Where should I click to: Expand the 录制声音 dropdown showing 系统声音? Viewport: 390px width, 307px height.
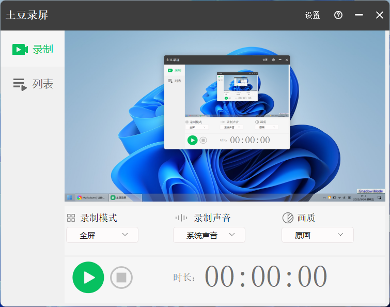(x=209, y=235)
